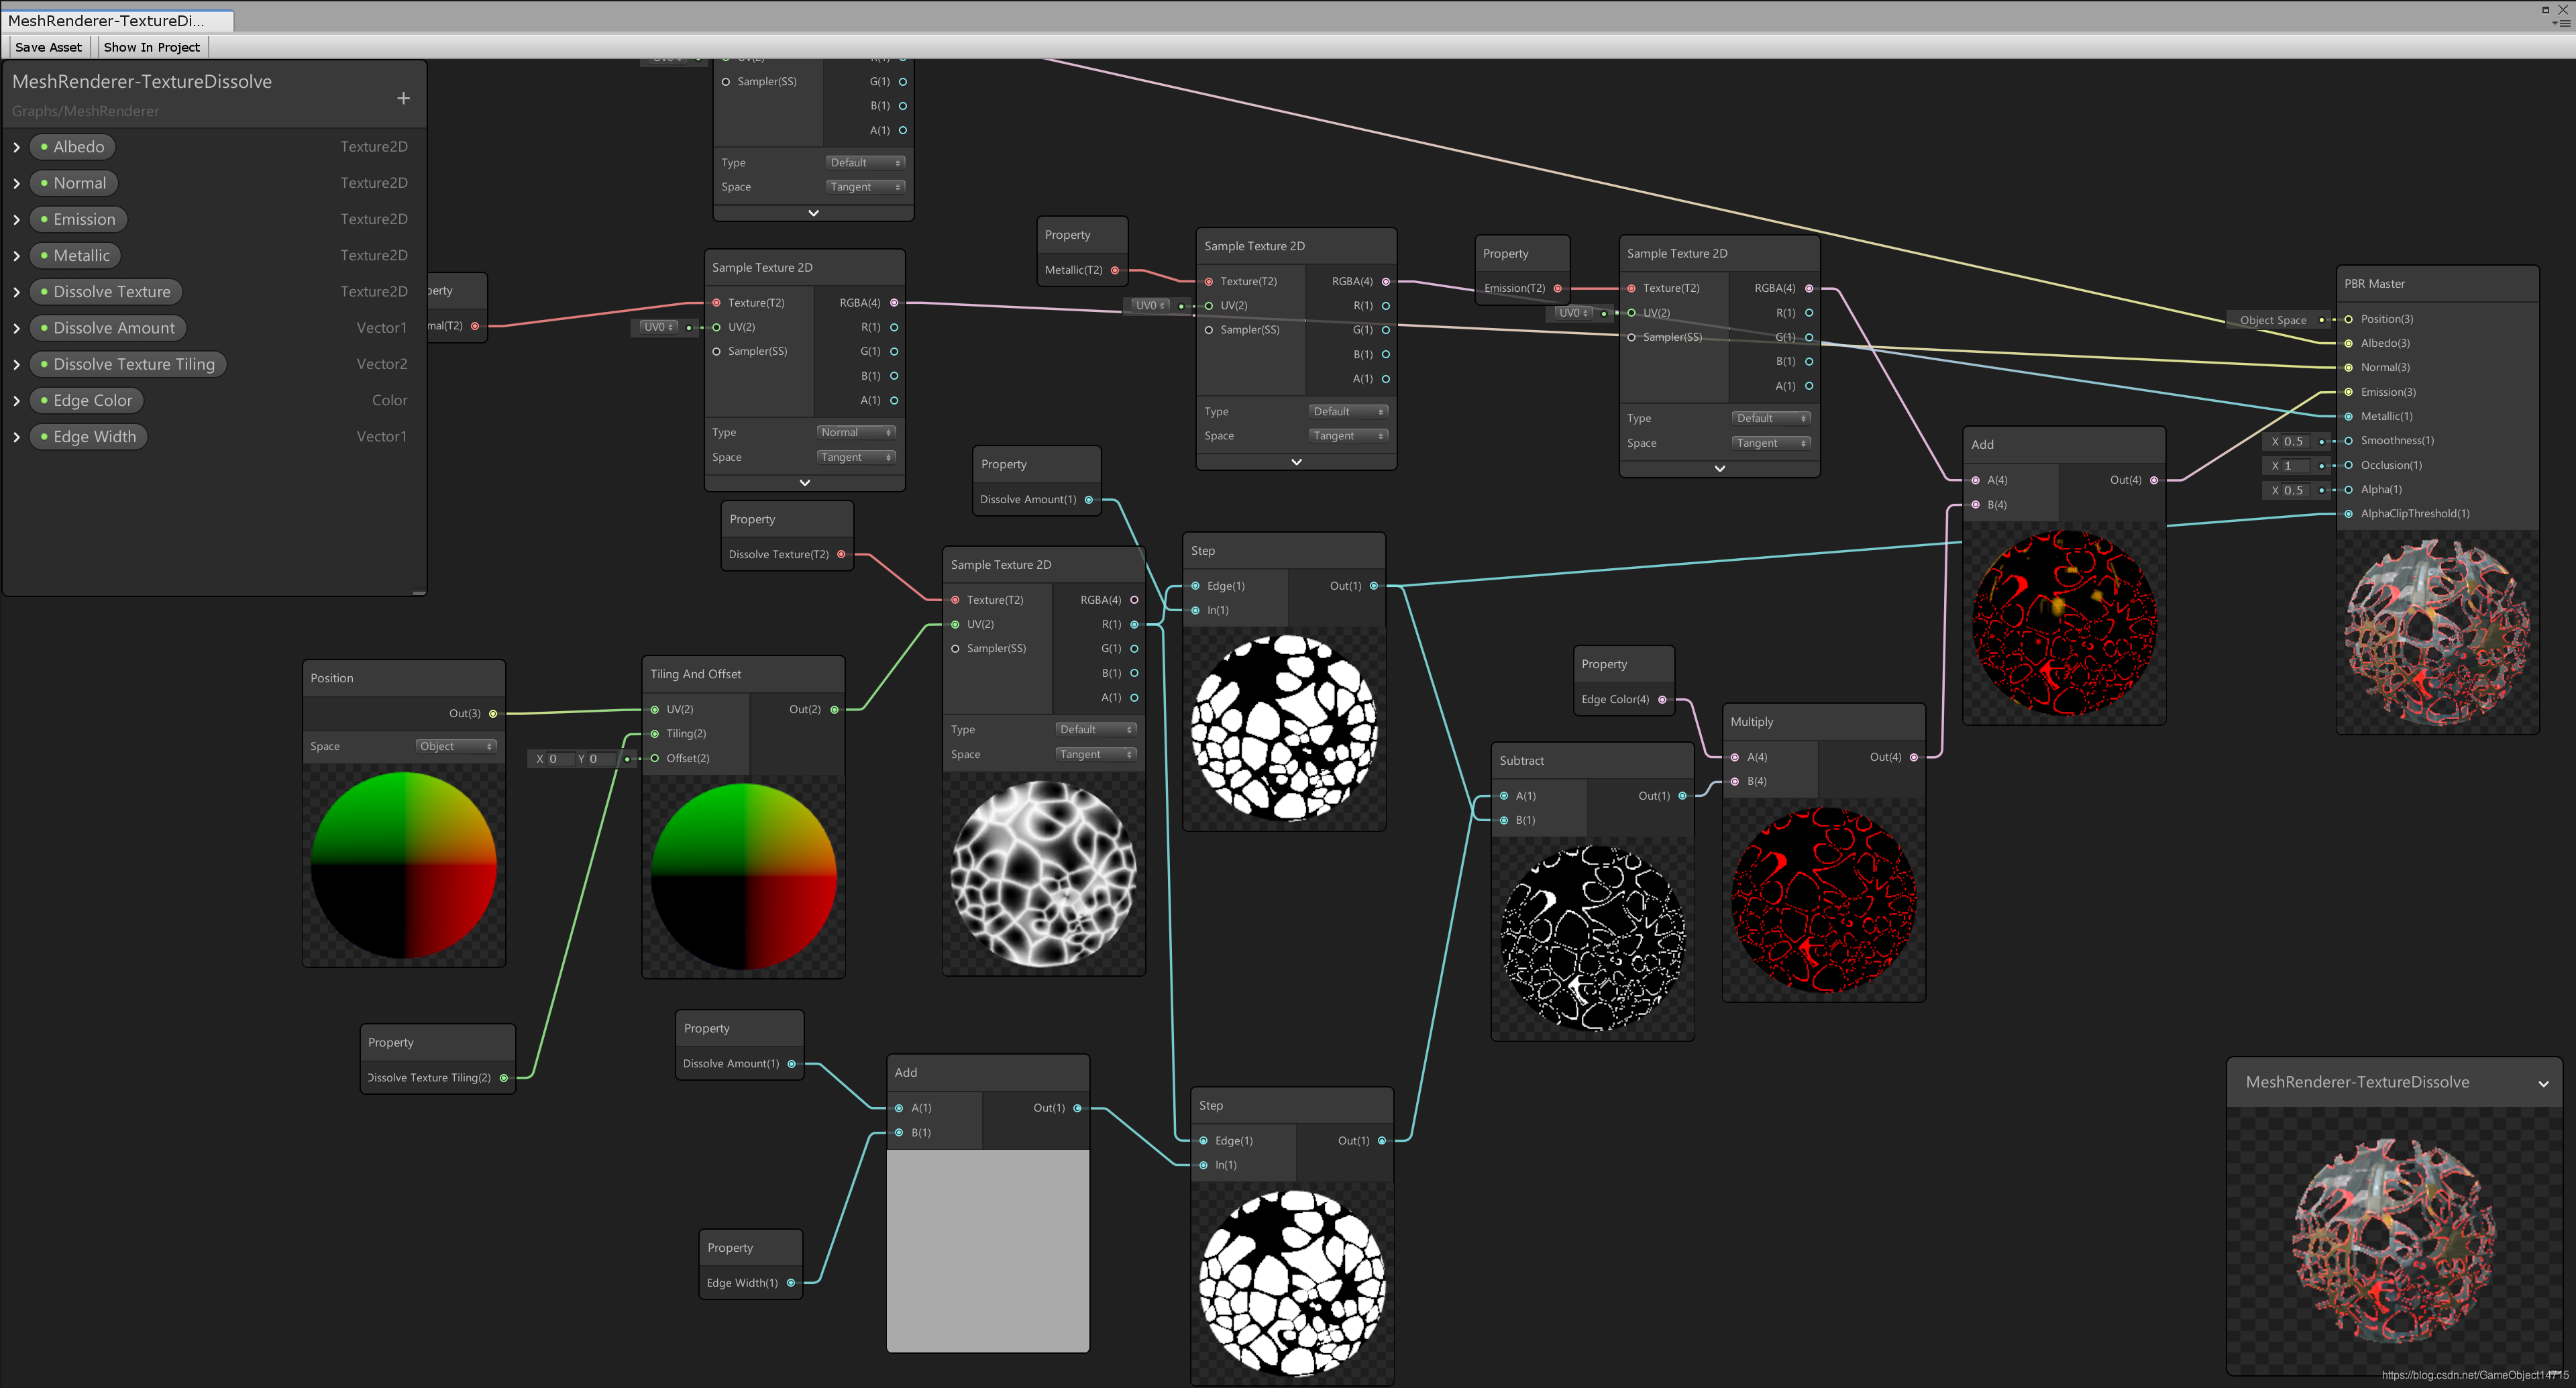Select the Dissolve Texture Tiling property pill
2576x1388 pixels.
(128, 364)
